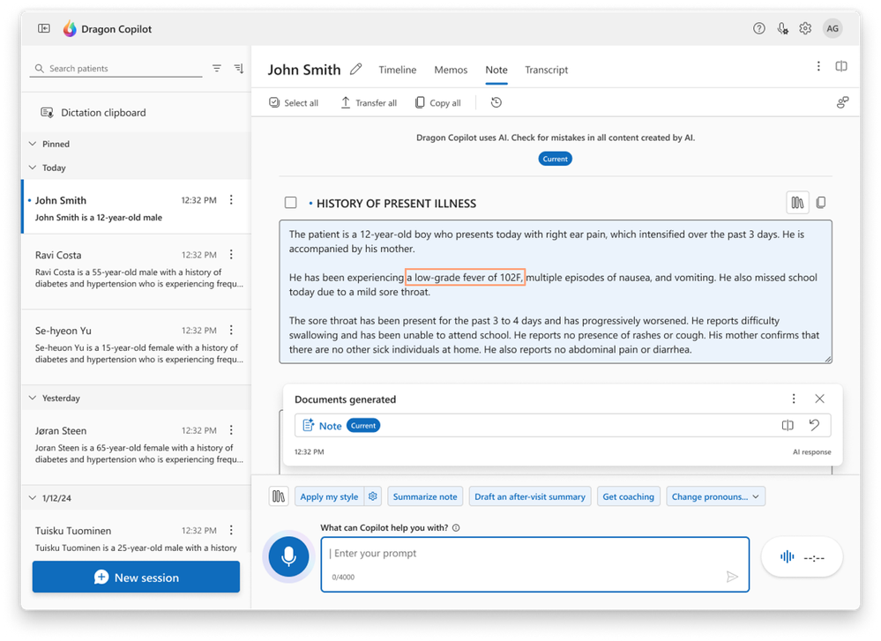This screenshot has width=881, height=641.
Task: Click the sort patients icon
Action: [x=239, y=68]
